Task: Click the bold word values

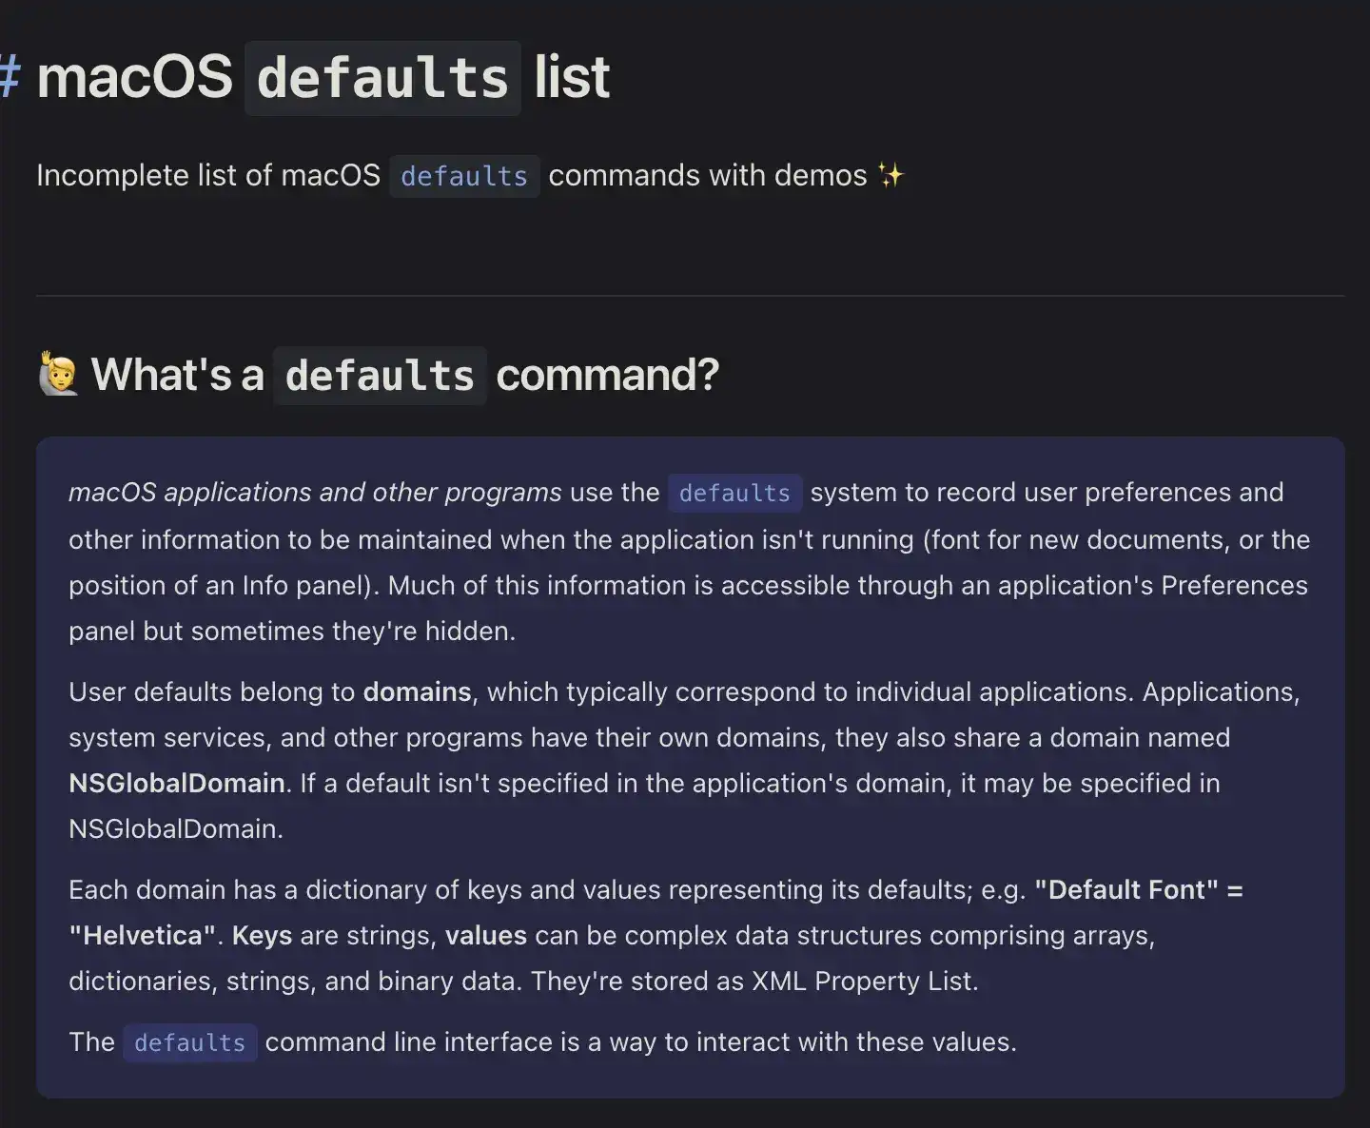Action: [486, 935]
